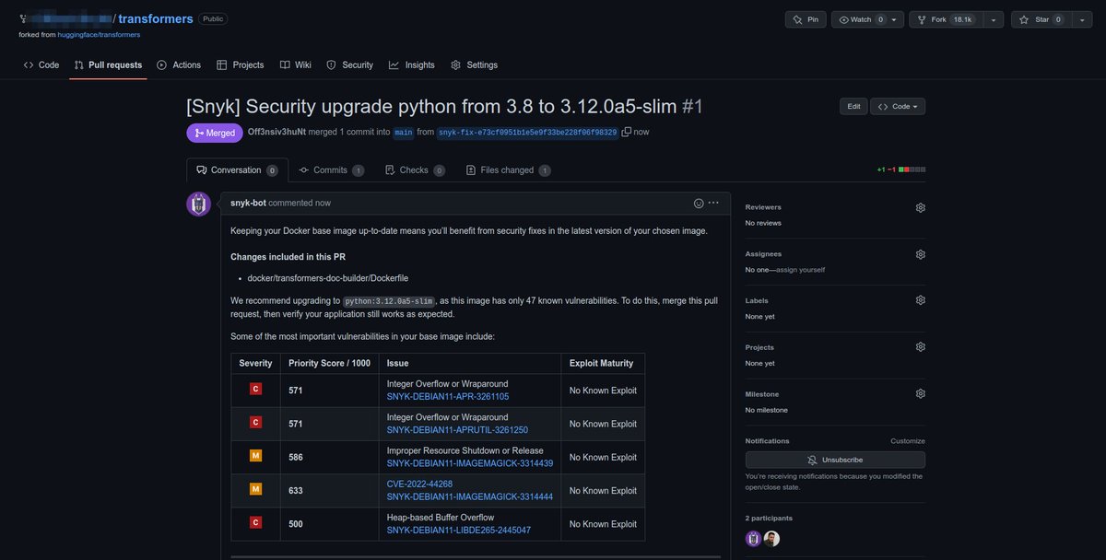Fork the repository
This screenshot has width=1106, height=560.
947,19
